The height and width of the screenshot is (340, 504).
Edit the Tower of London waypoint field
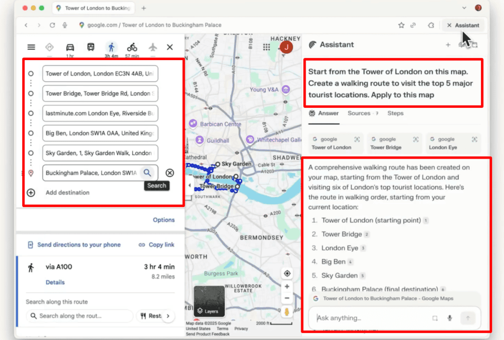tap(100, 73)
